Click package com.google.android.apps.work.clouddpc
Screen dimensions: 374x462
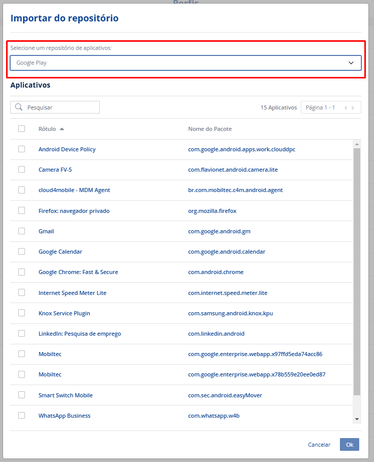(x=242, y=149)
